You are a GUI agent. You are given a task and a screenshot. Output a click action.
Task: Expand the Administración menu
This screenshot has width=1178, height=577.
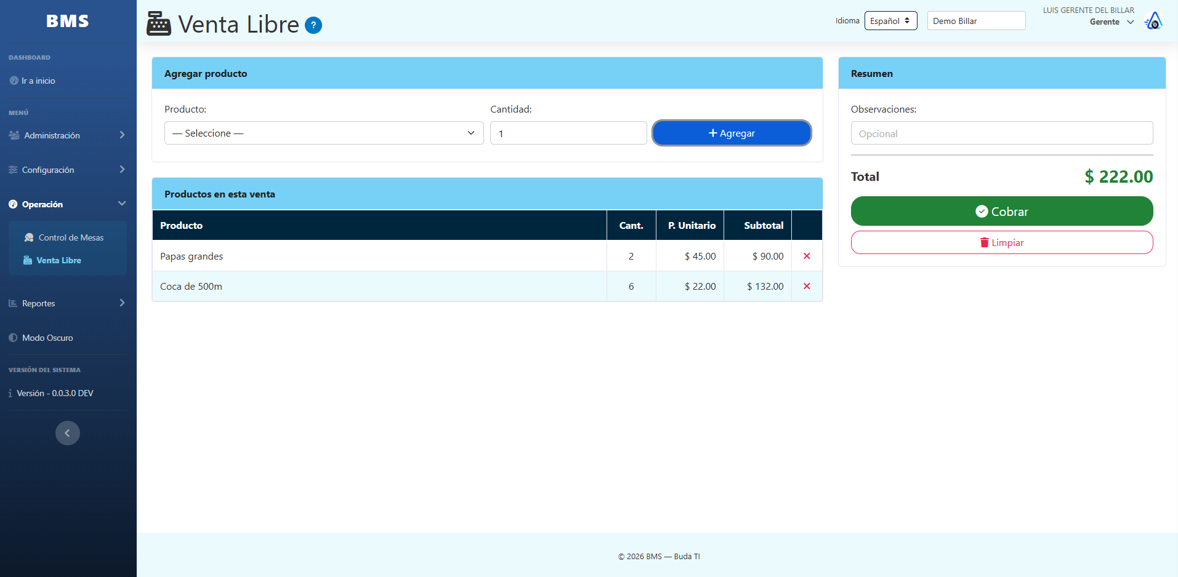[x=67, y=135]
